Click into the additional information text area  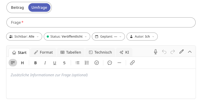tap(101, 84)
